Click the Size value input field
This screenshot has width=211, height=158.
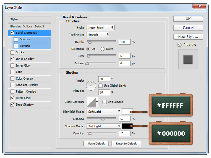pyautogui.click(x=124, y=56)
